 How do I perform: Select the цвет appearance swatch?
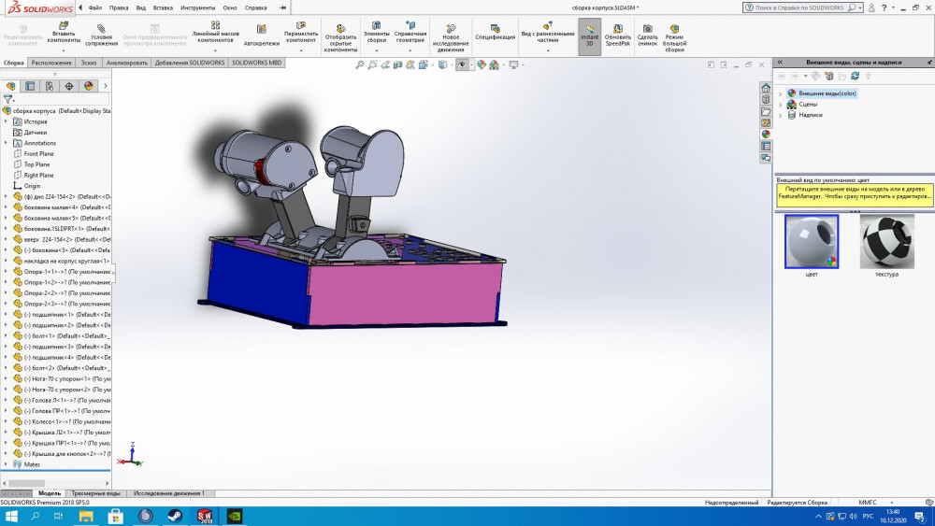point(811,242)
